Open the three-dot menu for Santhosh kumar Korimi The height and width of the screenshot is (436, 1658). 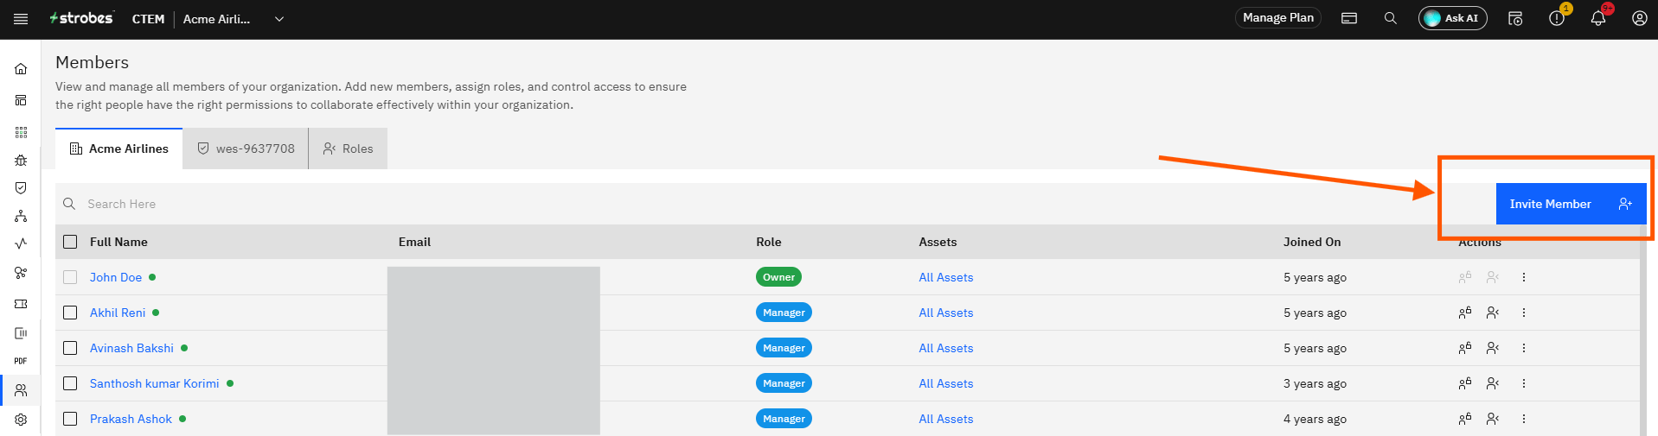coord(1524,383)
